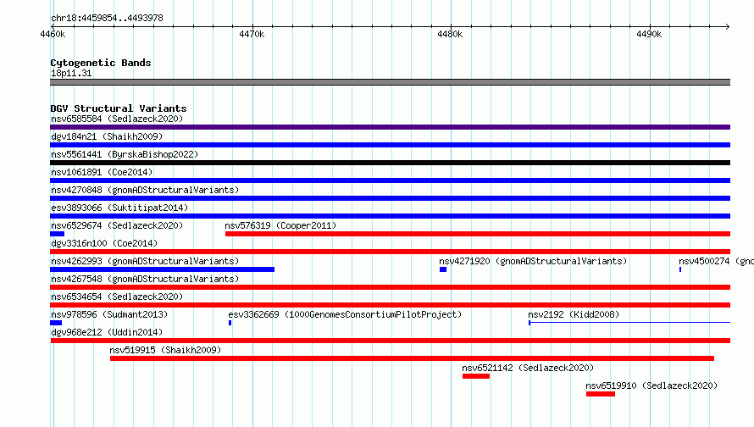Click the red nsv576319 variant bar
The image size is (754, 427).
(478, 234)
